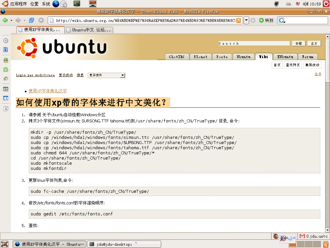This screenshot has width=330, height=248.
Task: Open the URL history dropdown
Action: click(246, 20)
